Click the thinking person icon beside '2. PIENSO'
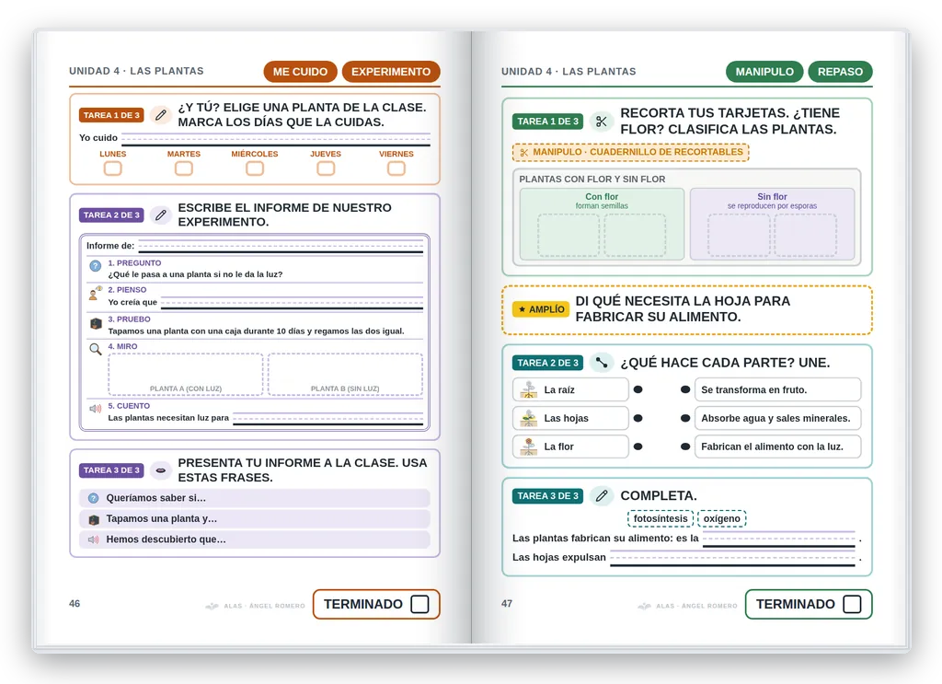 [95, 293]
